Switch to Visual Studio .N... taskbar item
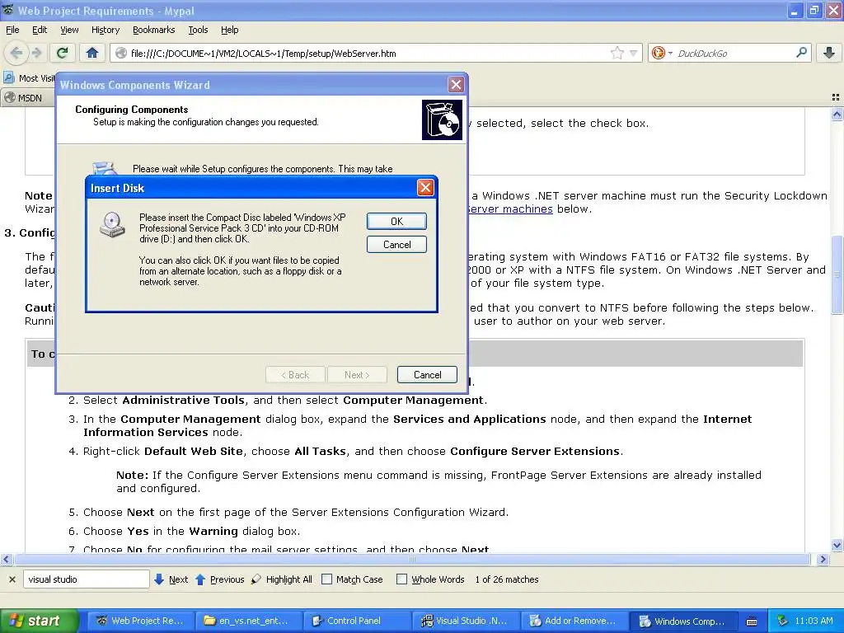Screen dimensions: 844x633 [465, 621]
